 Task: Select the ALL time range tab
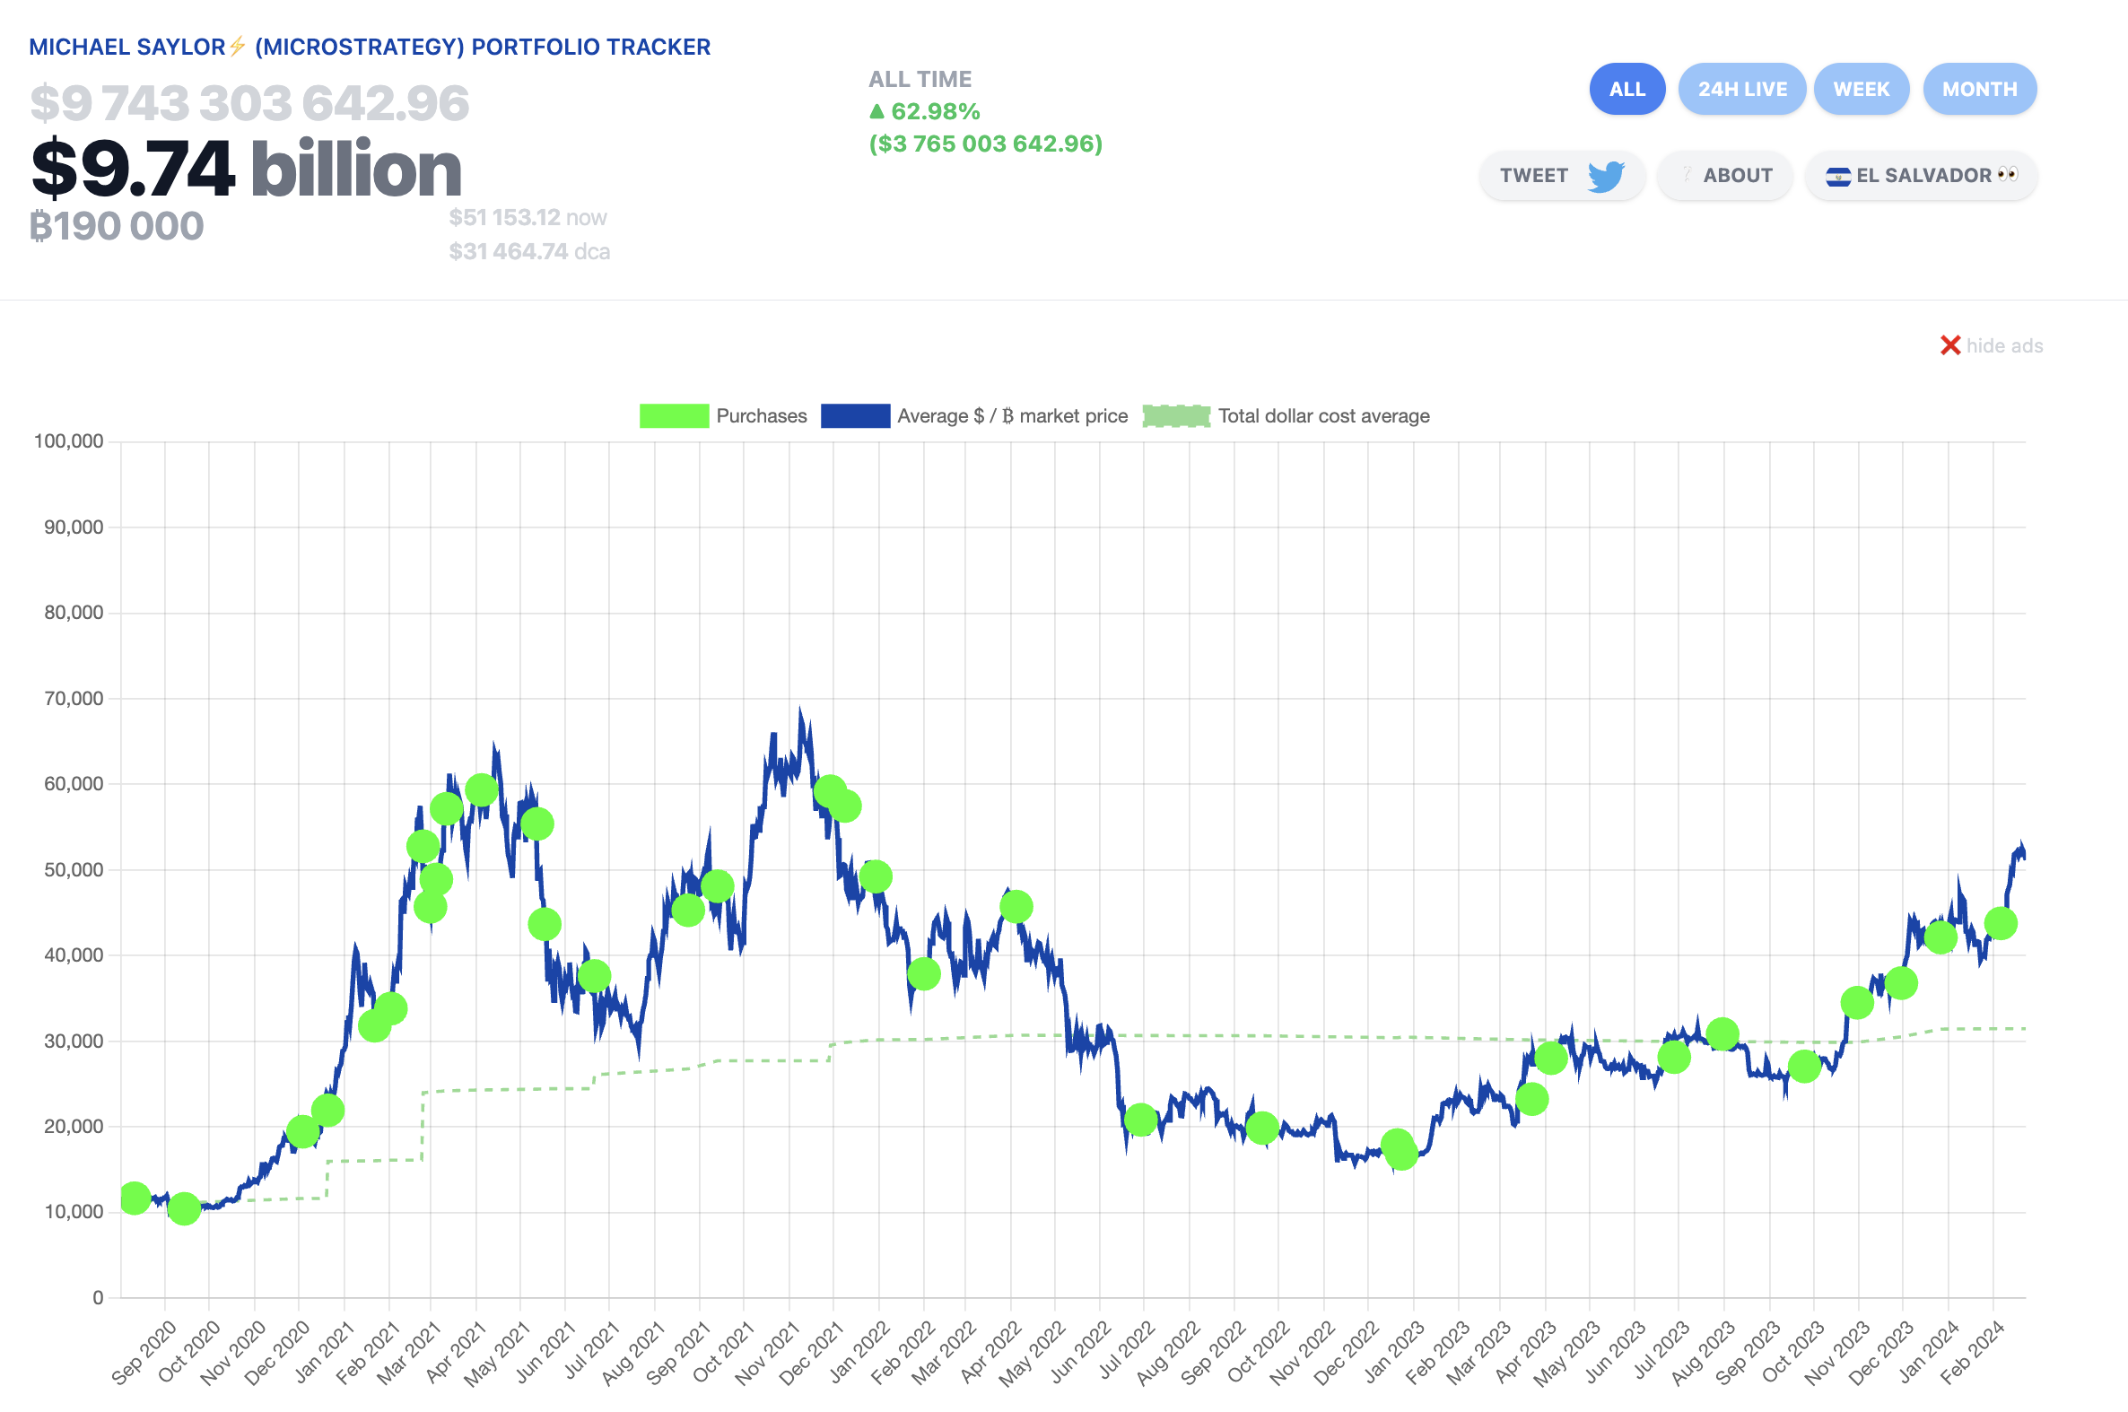pyautogui.click(x=1627, y=89)
